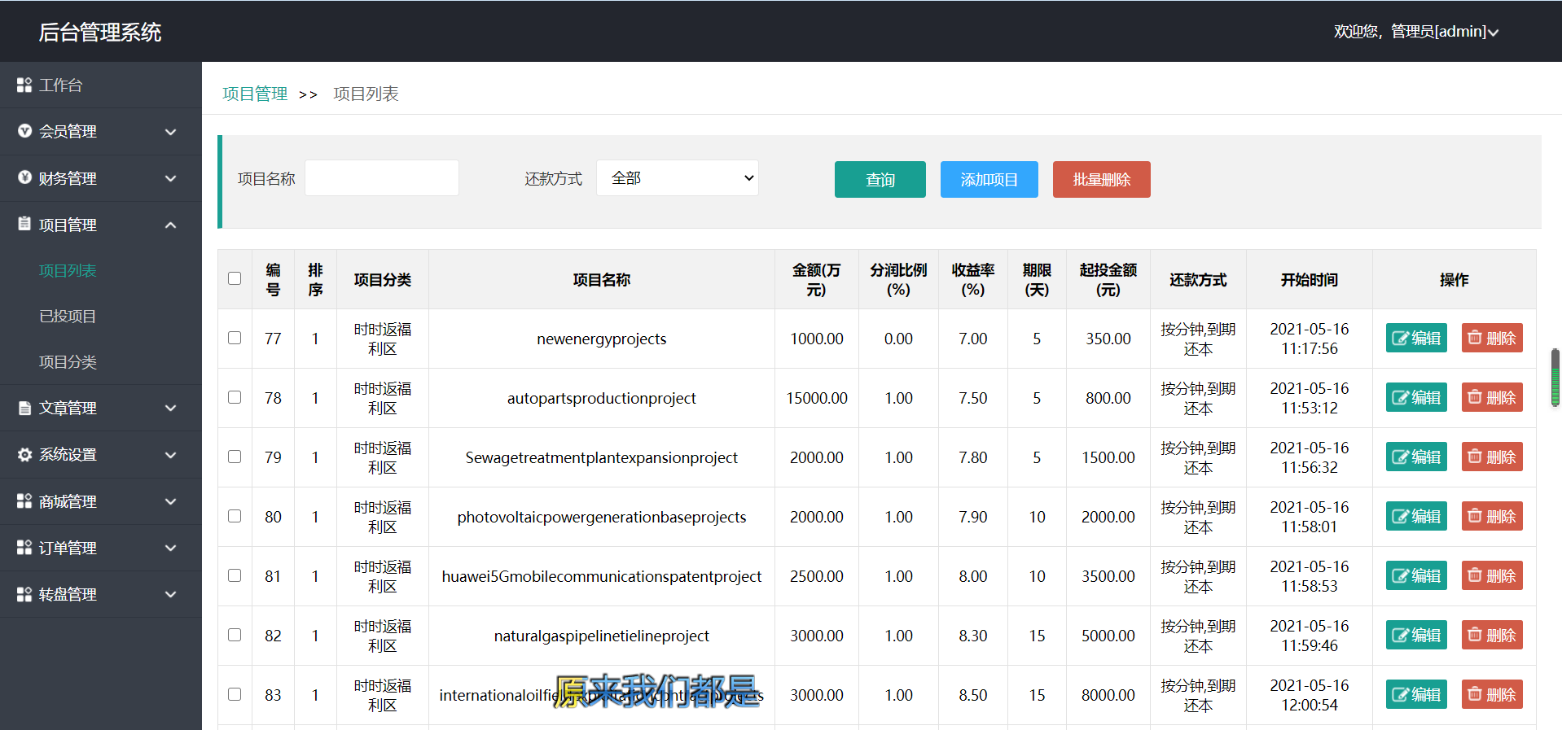This screenshot has height=730, width=1562.
Task: Click the green vertical scrollbar handle
Action: click(x=1555, y=377)
